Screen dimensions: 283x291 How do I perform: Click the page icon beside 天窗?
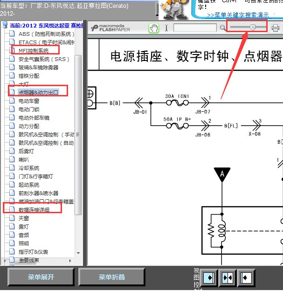pyautogui.click(x=12, y=218)
